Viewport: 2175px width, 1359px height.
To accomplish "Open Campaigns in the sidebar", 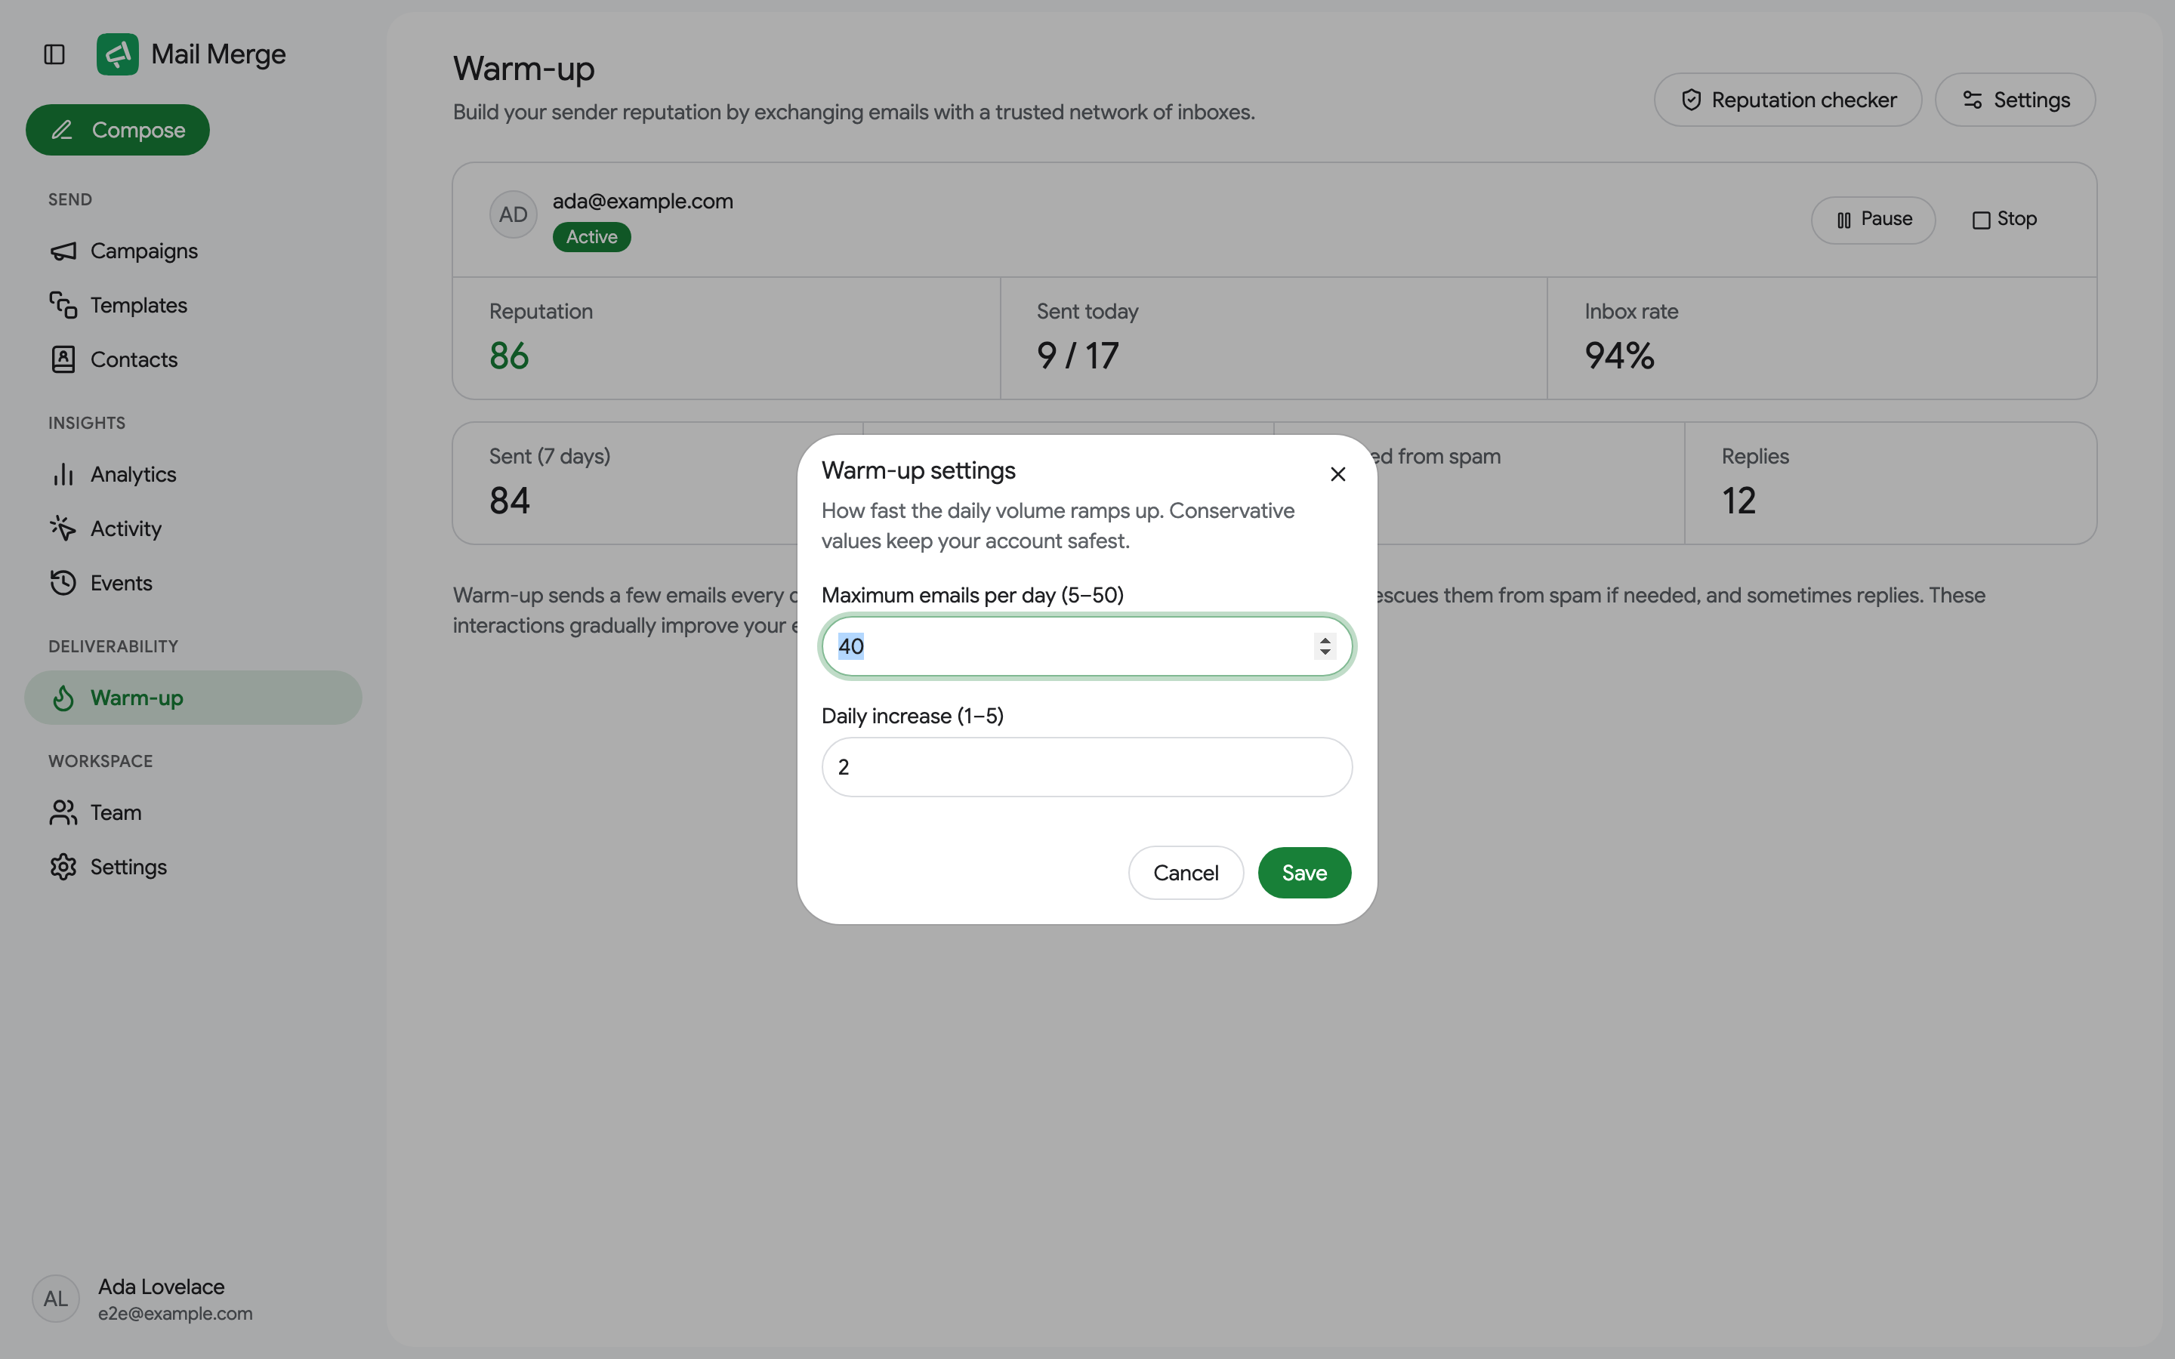I will coord(193,251).
